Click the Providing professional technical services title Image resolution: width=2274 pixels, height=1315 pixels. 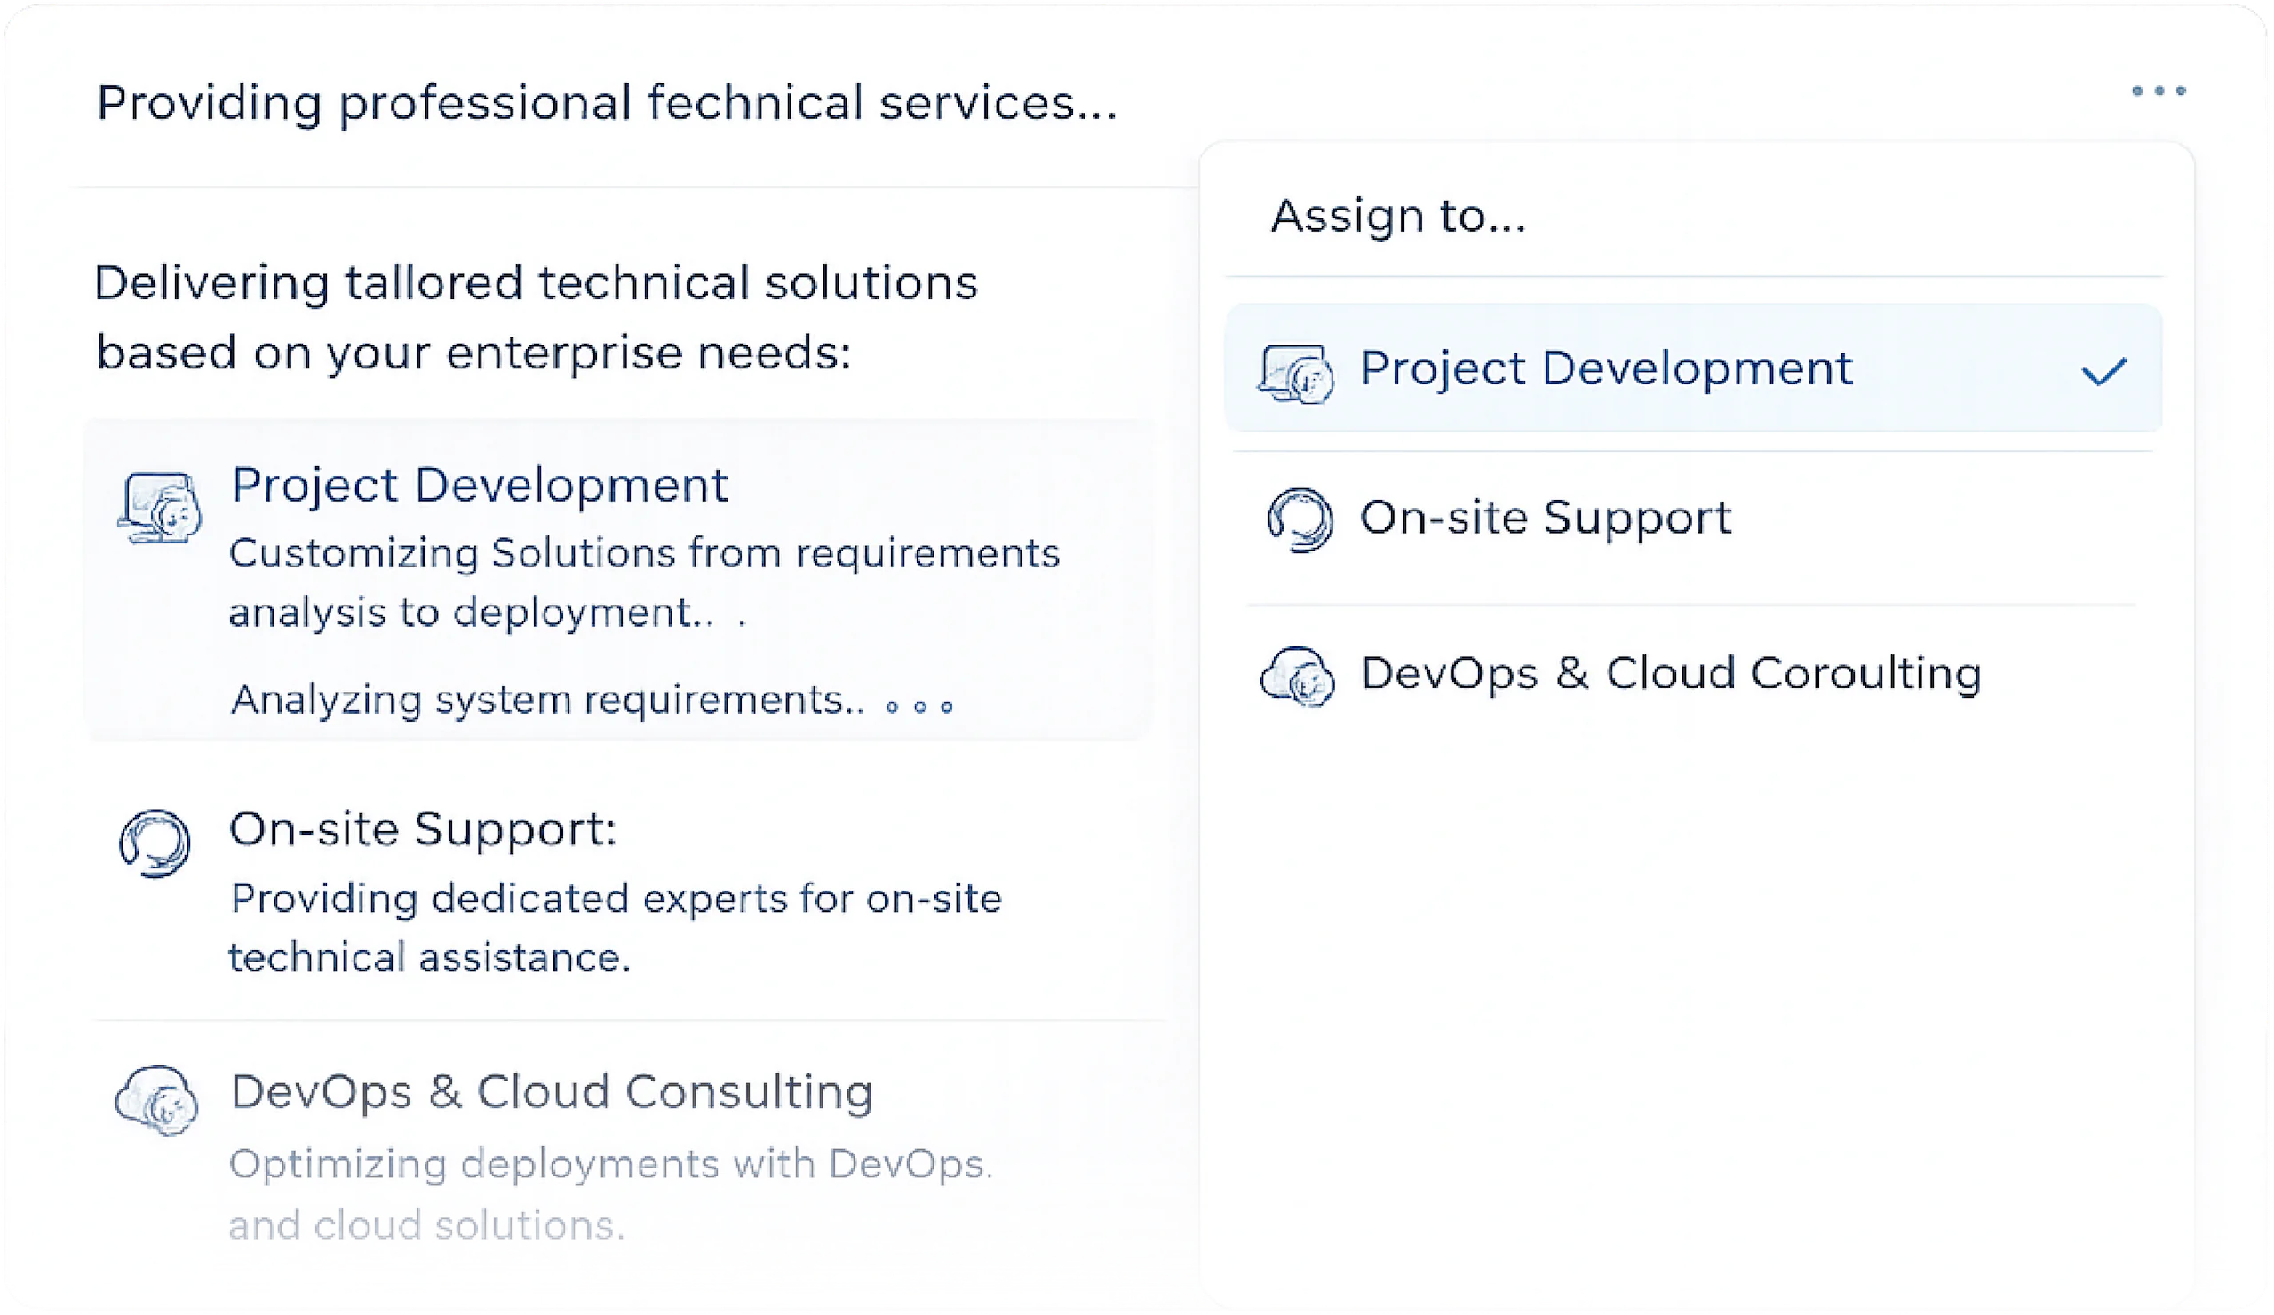(607, 103)
